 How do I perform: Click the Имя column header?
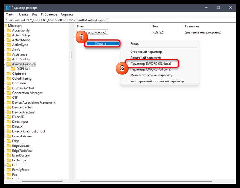click(x=80, y=27)
